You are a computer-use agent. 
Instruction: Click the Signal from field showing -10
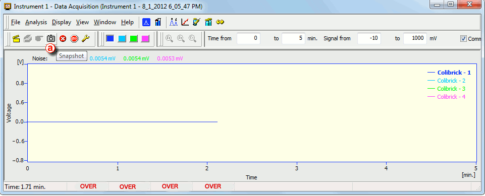(369, 39)
